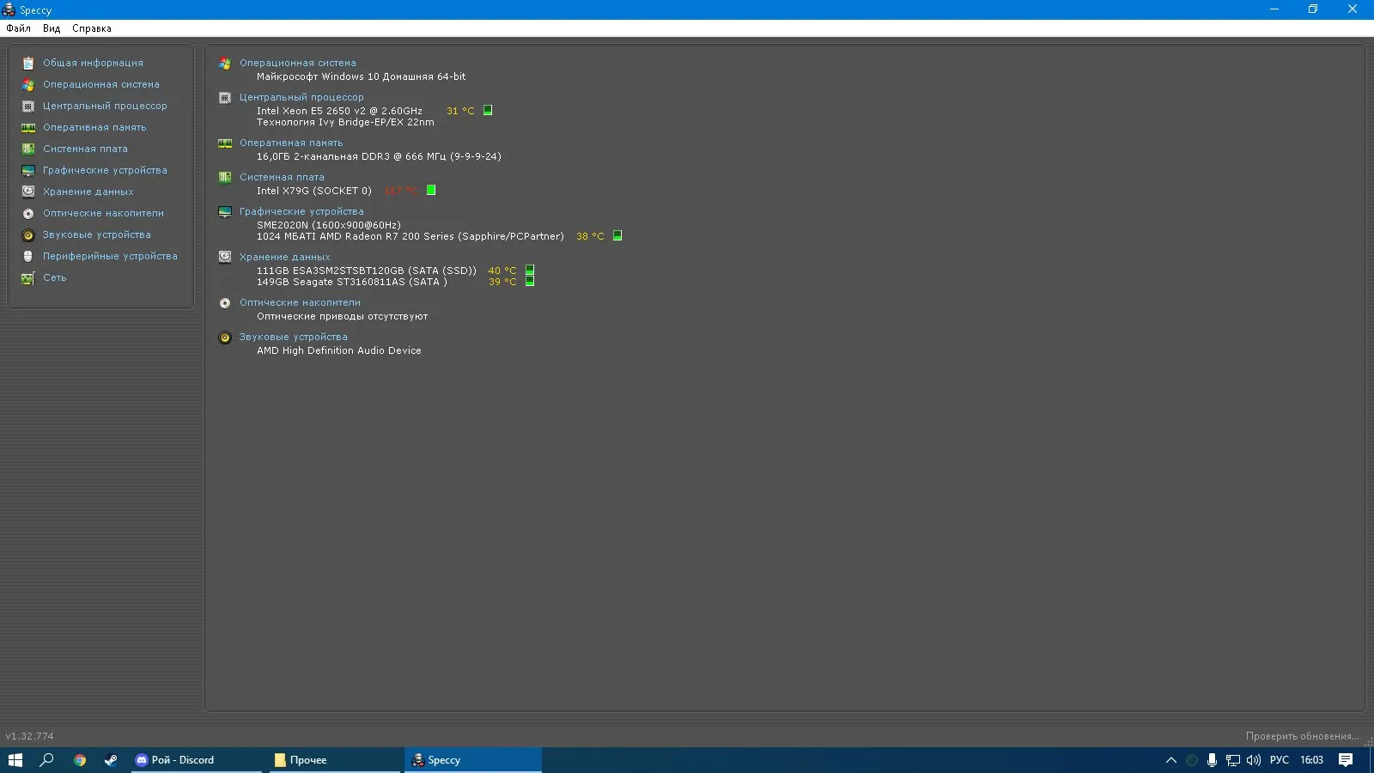Open the "Справка" menu

[x=92, y=28]
